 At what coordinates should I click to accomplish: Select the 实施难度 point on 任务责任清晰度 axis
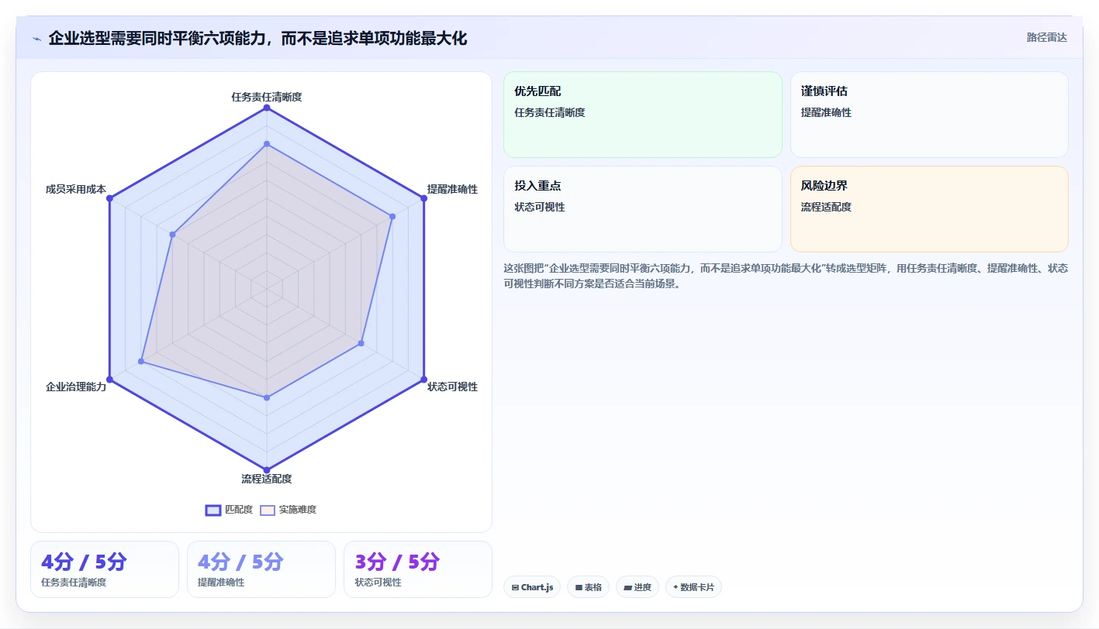267,144
